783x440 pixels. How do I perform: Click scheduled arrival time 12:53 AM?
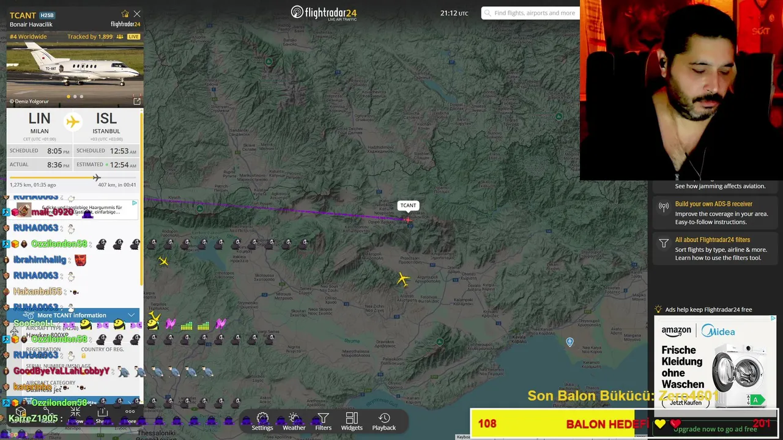pyautogui.click(x=123, y=151)
